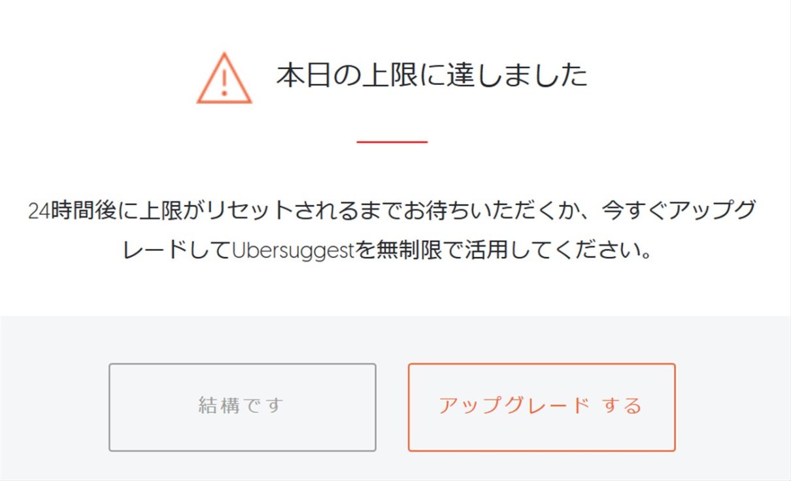Click the heading 本日の上限に達しました
The height and width of the screenshot is (481, 791).
tap(431, 76)
